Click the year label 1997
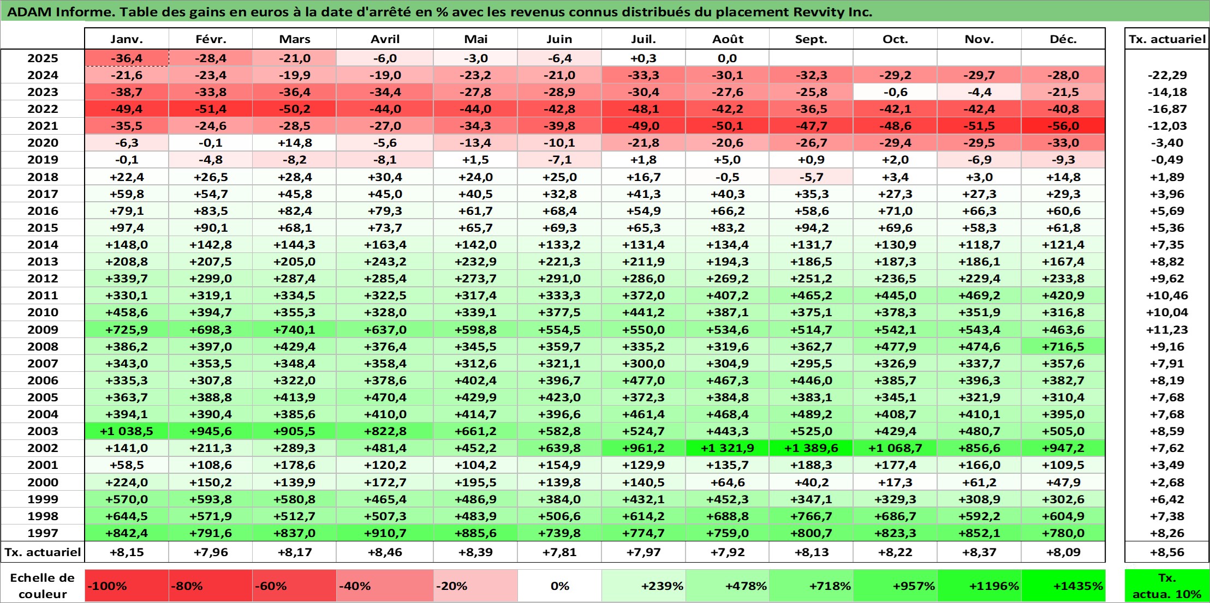Image resolution: width=1210 pixels, height=603 pixels. coord(43,533)
